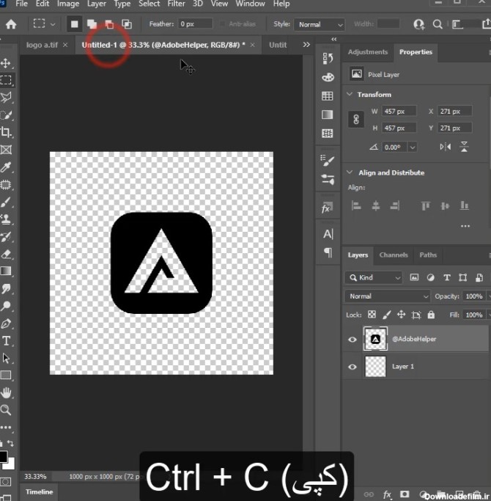This screenshot has height=501, width=491.
Task: Toggle Lock image pixels brush icon
Action: 387,315
